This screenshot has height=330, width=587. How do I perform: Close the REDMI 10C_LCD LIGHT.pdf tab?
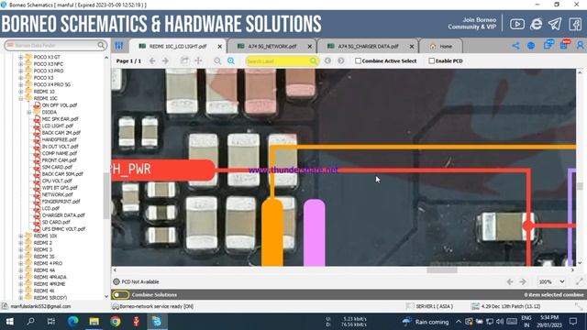pos(220,47)
